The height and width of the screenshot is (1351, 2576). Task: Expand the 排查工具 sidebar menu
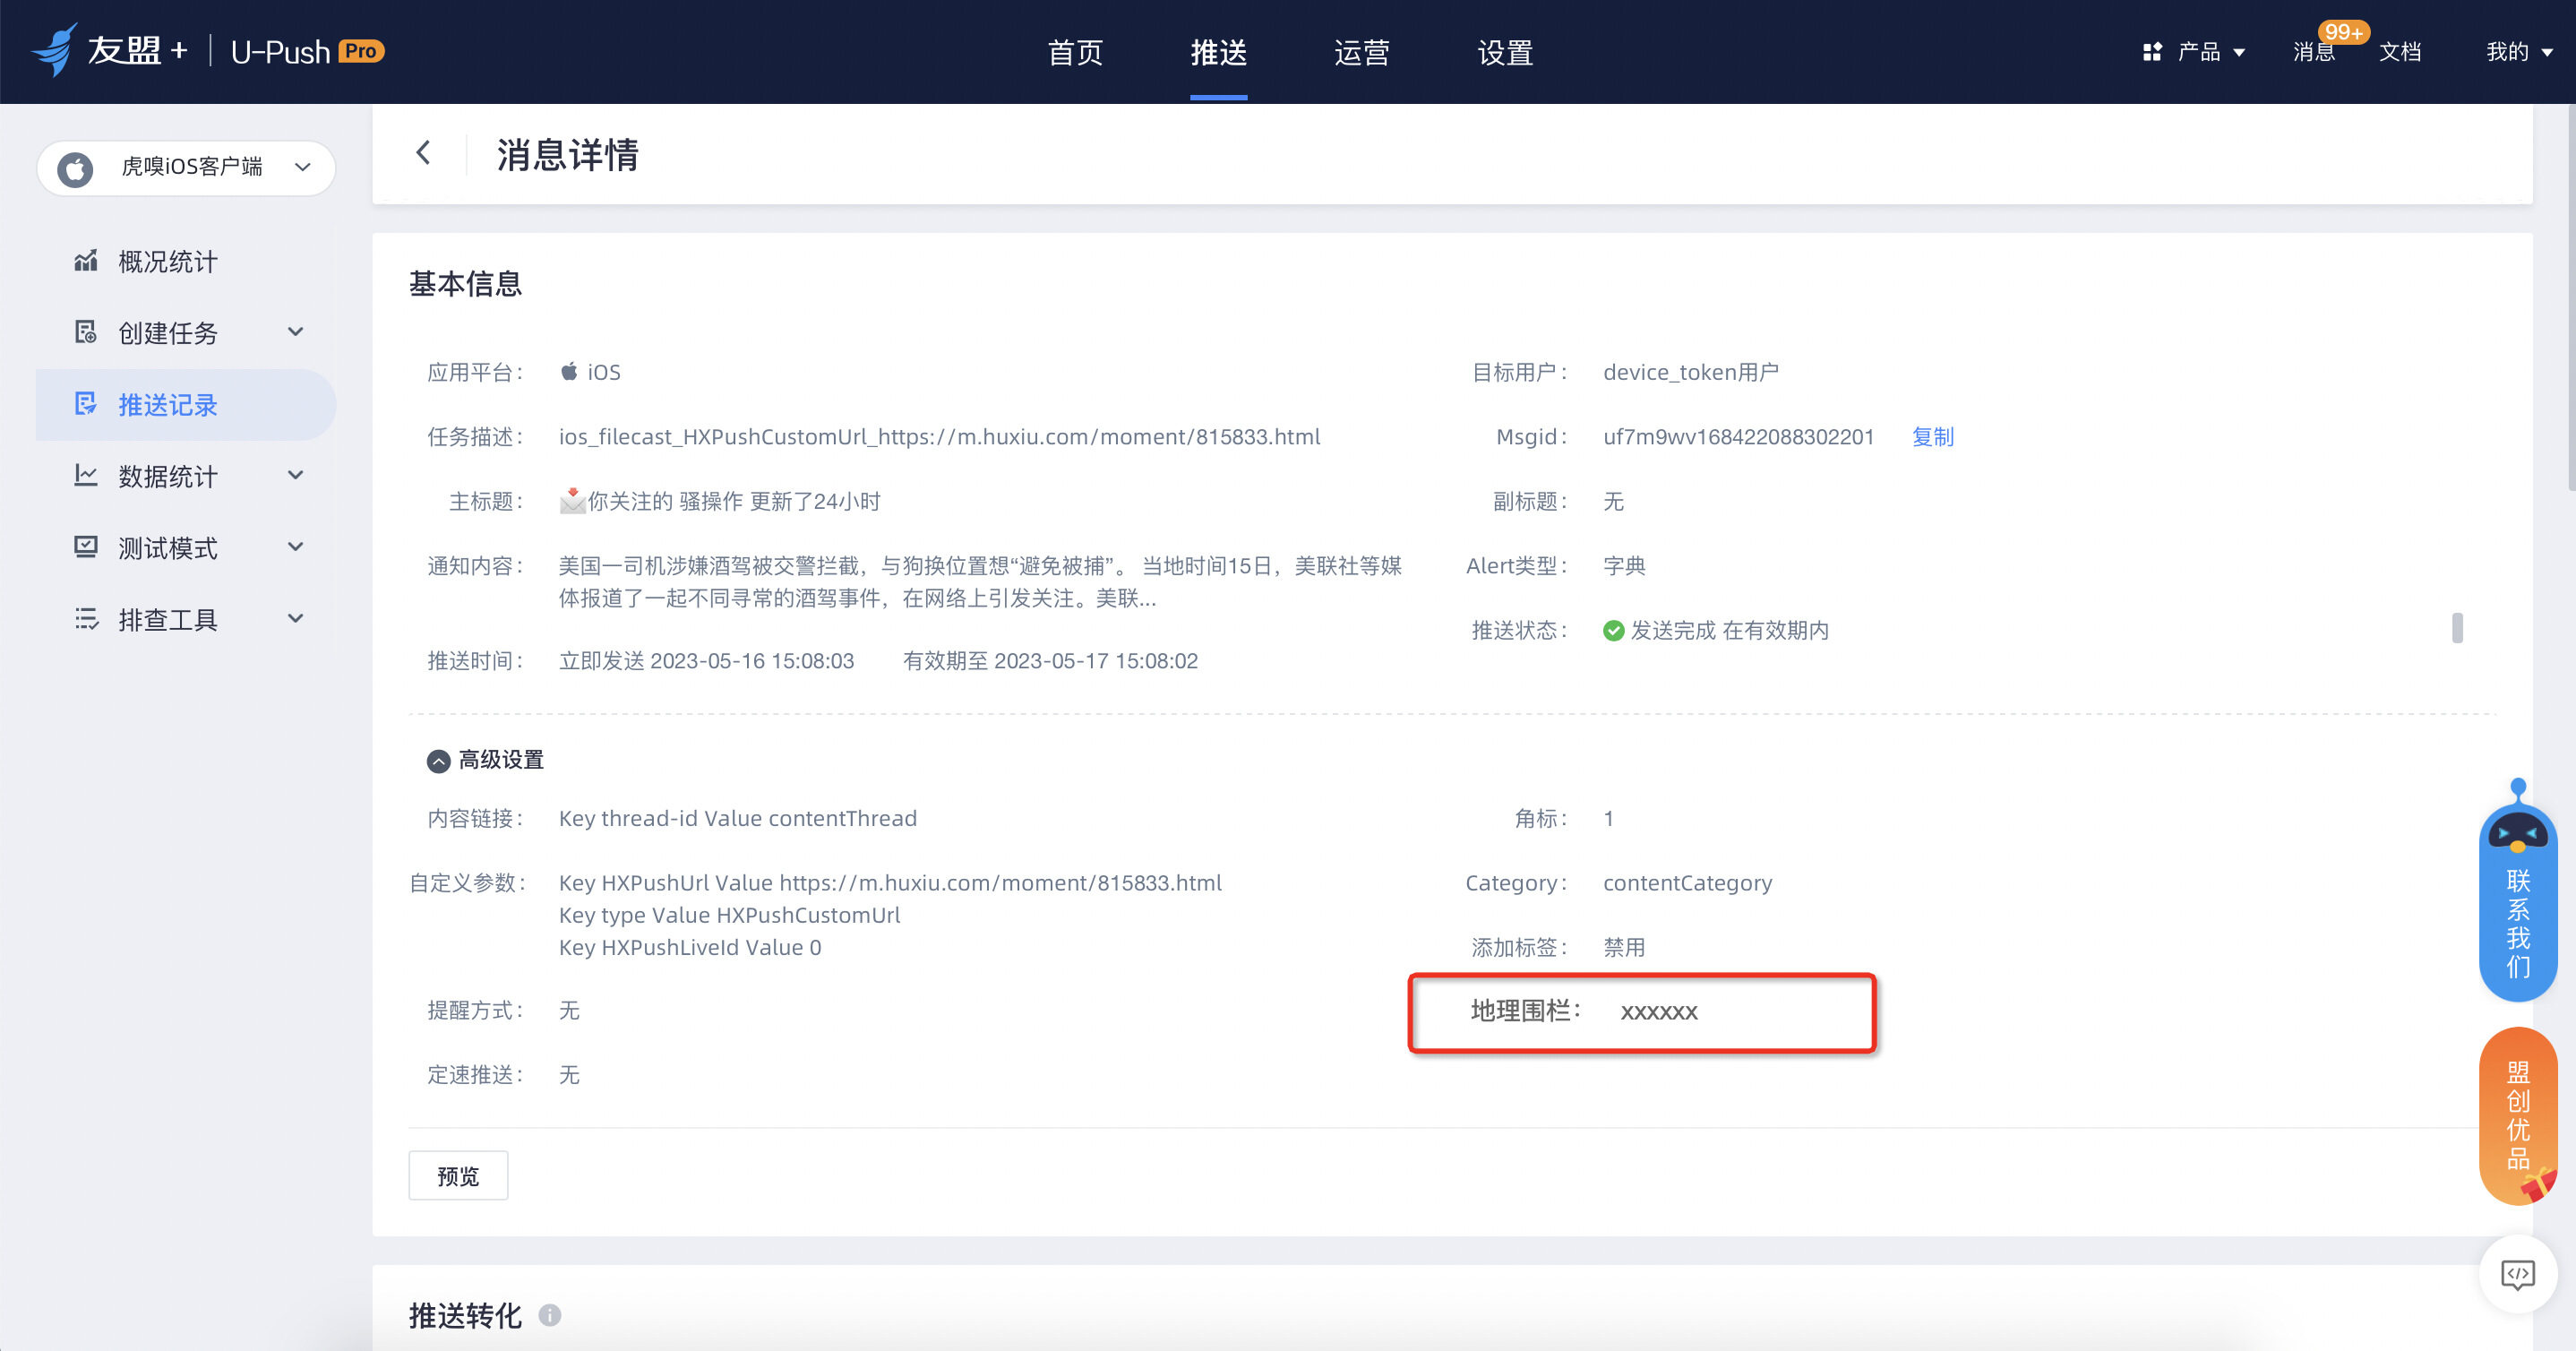[295, 619]
